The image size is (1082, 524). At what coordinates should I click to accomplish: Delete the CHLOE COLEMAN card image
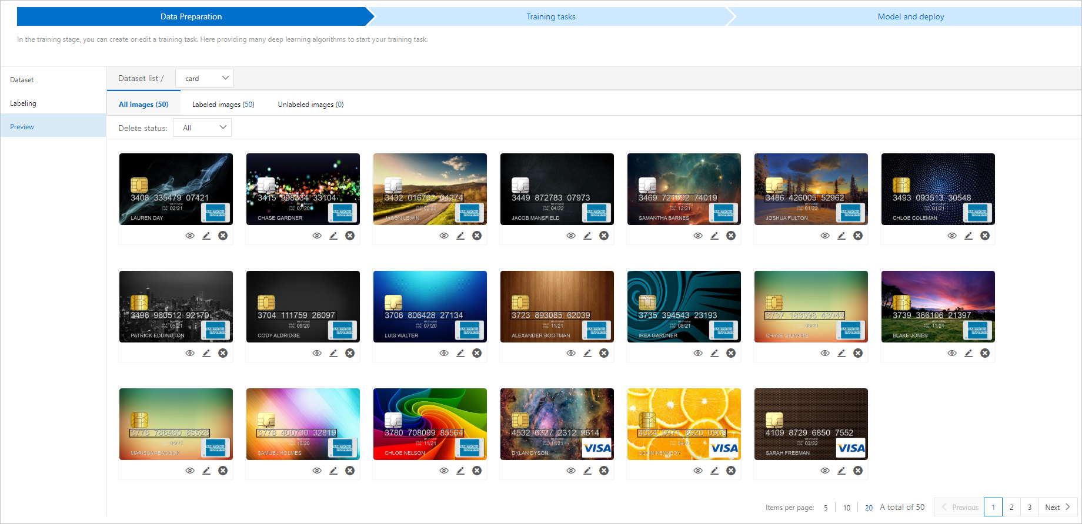click(985, 236)
